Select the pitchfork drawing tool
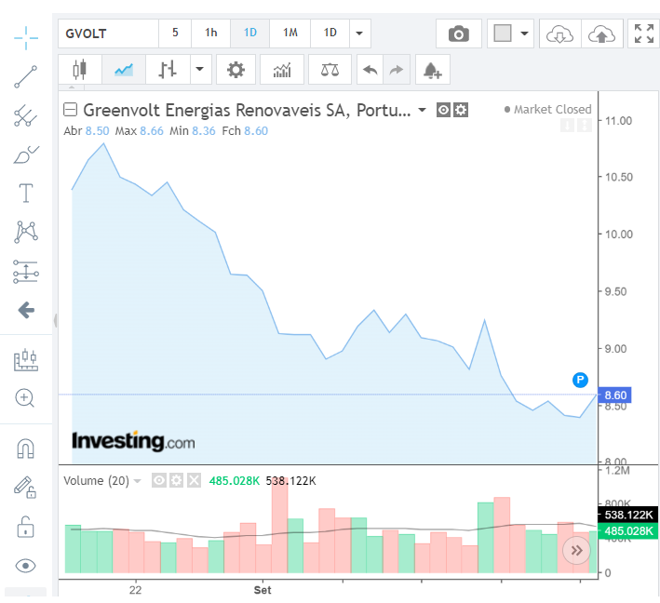The width and height of the screenshot is (660, 603). (26, 115)
